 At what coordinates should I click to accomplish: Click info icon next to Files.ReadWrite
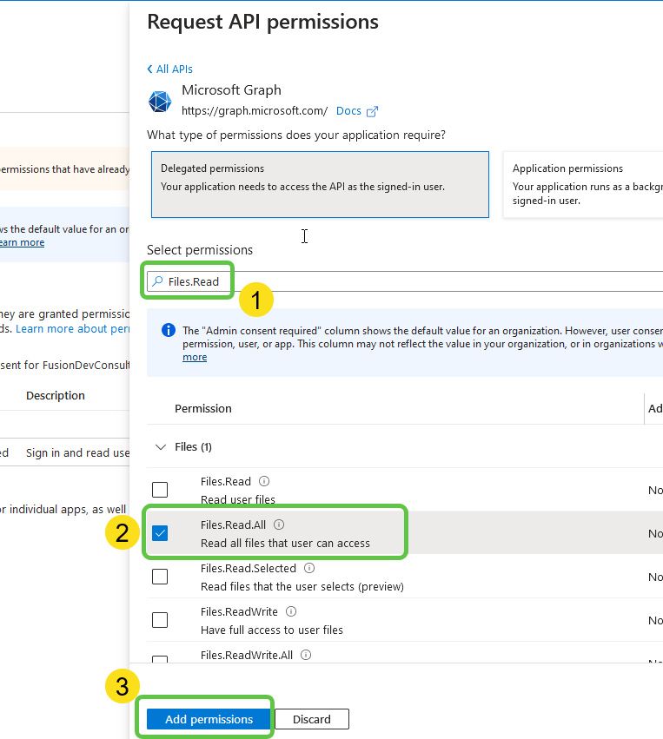291,611
